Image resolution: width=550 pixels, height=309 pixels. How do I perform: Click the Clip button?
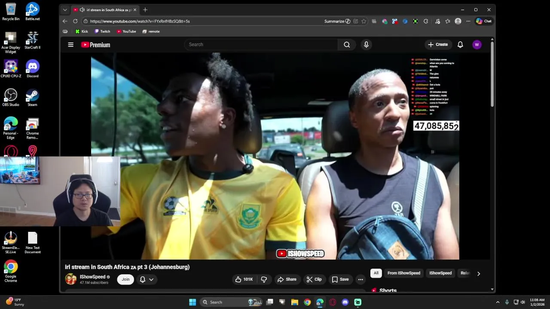[314, 279]
